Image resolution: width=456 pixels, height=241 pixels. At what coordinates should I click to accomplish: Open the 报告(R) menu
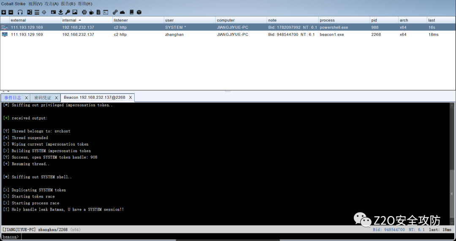68,4
